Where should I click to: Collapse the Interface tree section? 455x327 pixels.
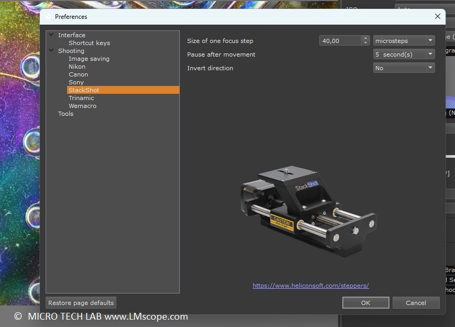51,35
